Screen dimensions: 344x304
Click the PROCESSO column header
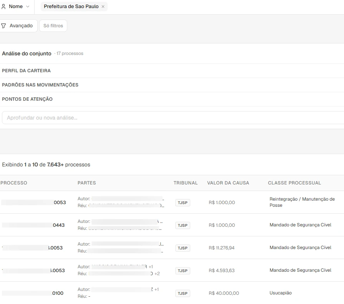tap(14, 183)
